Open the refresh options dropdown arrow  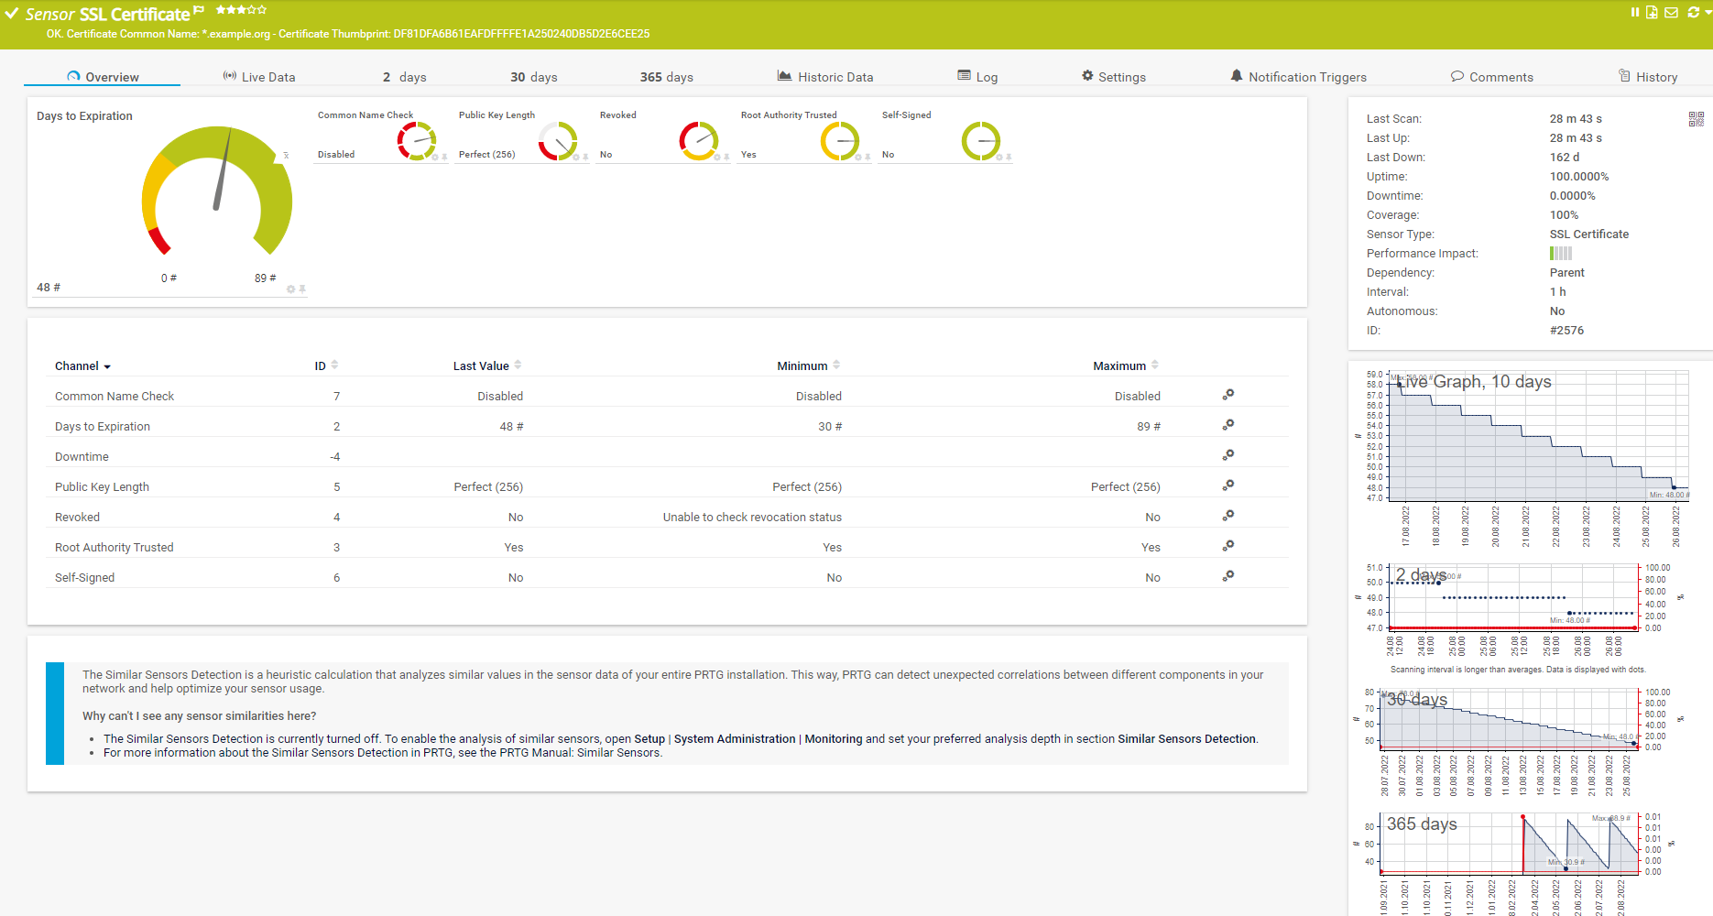[1709, 12]
